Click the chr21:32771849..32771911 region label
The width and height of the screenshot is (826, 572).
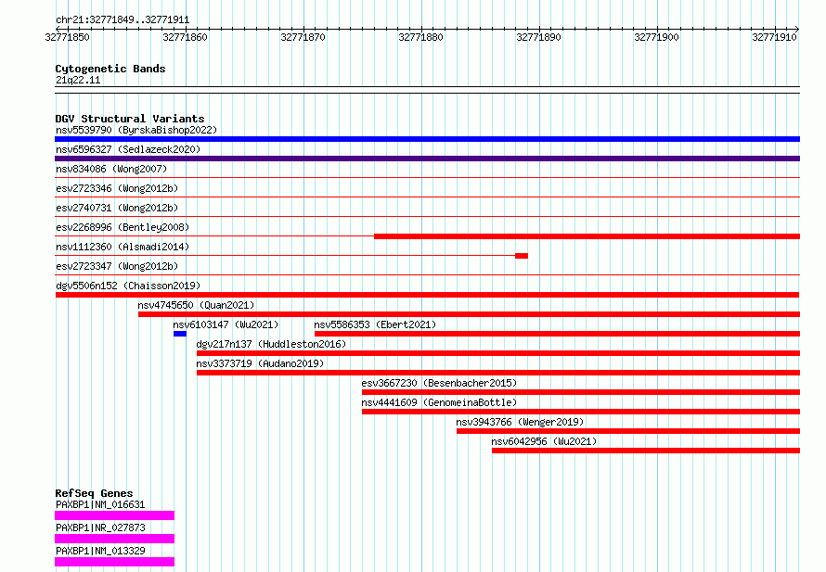click(x=123, y=20)
